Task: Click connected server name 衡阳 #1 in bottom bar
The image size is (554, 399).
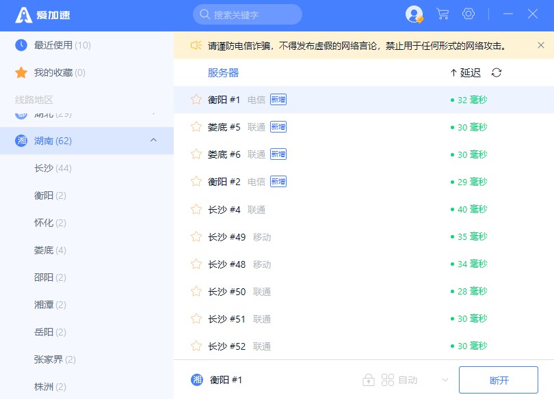Action: pos(226,380)
